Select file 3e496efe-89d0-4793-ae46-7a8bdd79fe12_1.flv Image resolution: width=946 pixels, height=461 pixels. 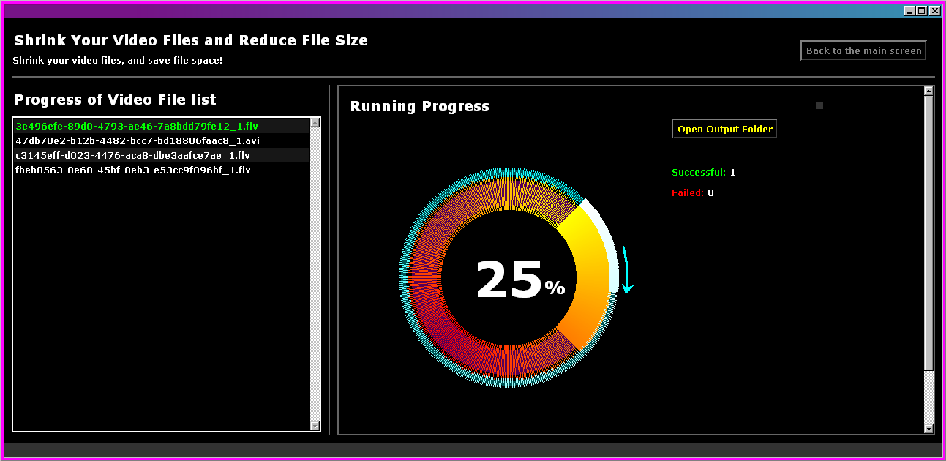(x=161, y=126)
